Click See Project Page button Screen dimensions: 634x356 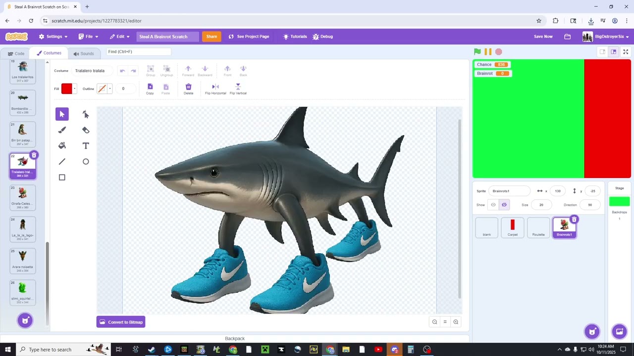249,37
